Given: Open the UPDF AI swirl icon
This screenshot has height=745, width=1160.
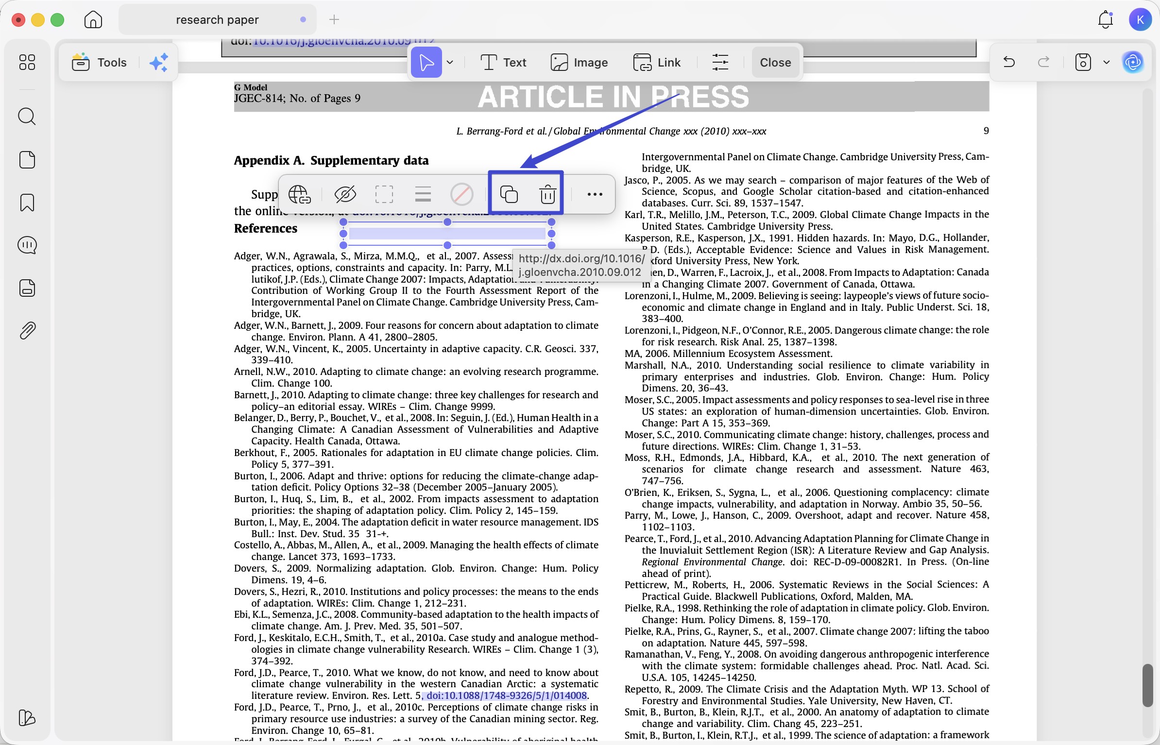Looking at the screenshot, I should pos(1133,62).
